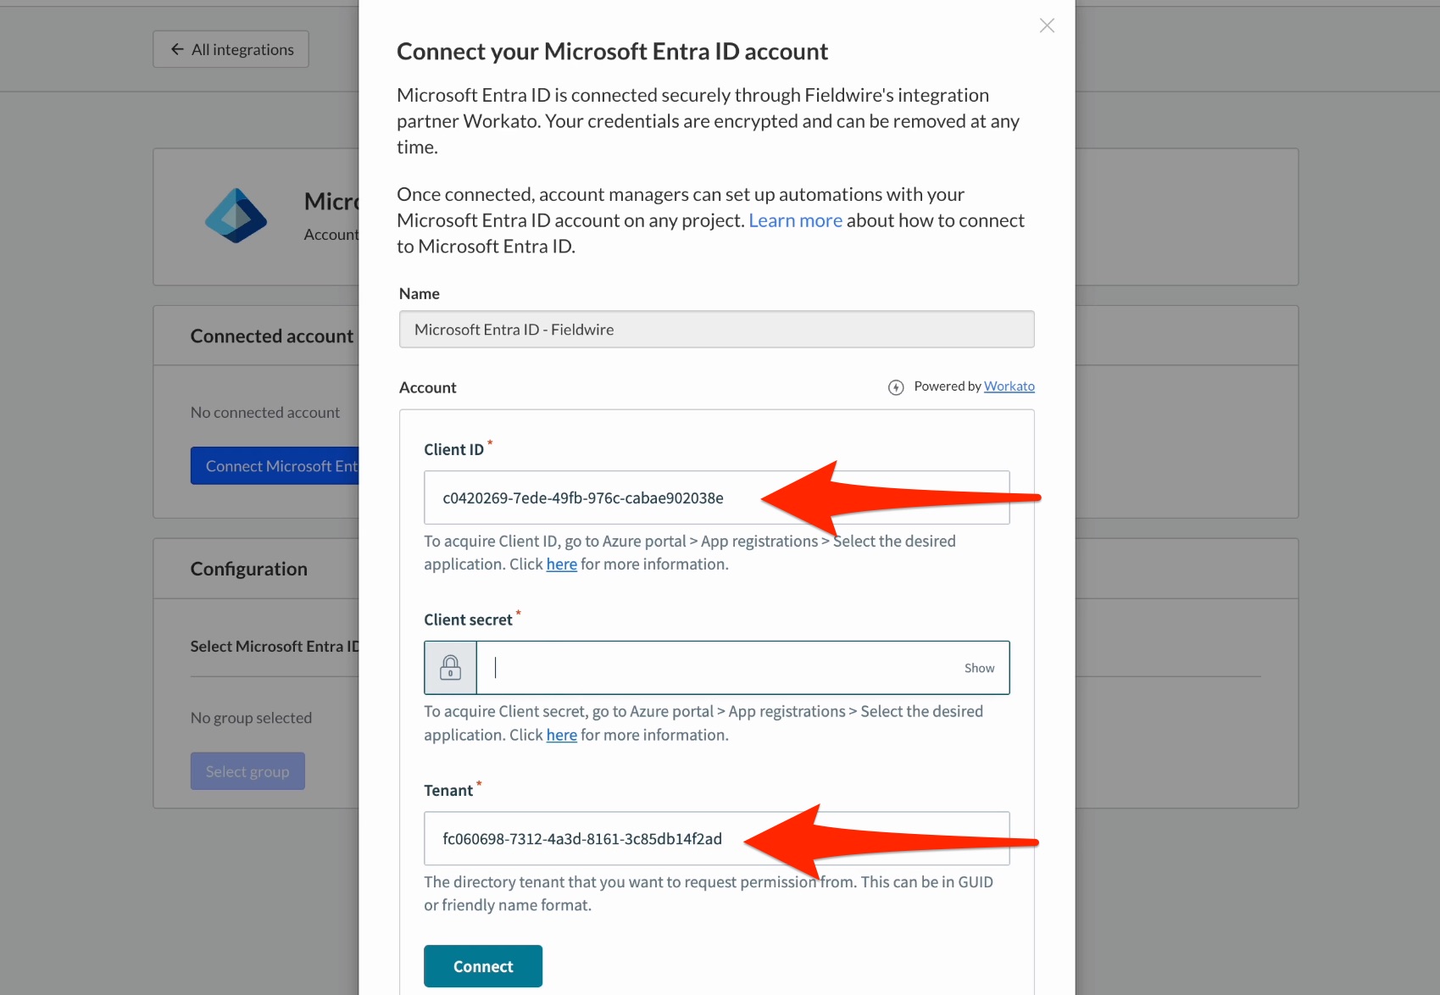Click the 'Connected account' heading

[x=272, y=336]
